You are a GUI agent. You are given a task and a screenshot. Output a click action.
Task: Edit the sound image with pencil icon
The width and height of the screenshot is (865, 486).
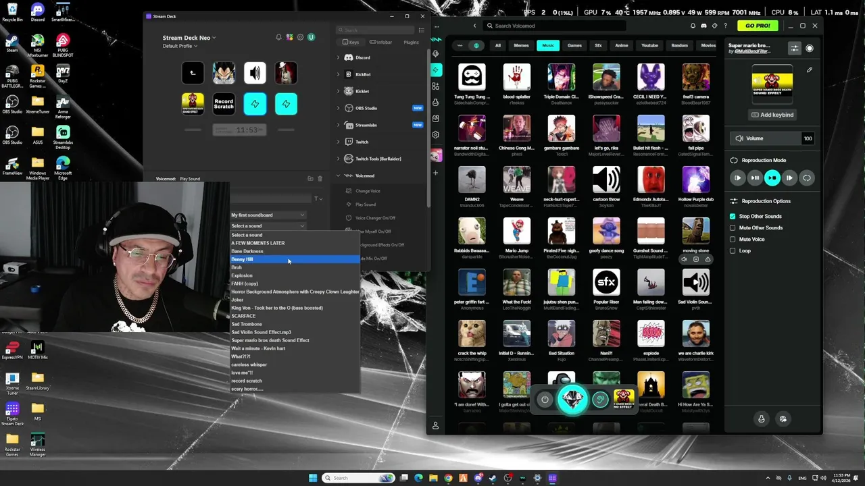(810, 70)
